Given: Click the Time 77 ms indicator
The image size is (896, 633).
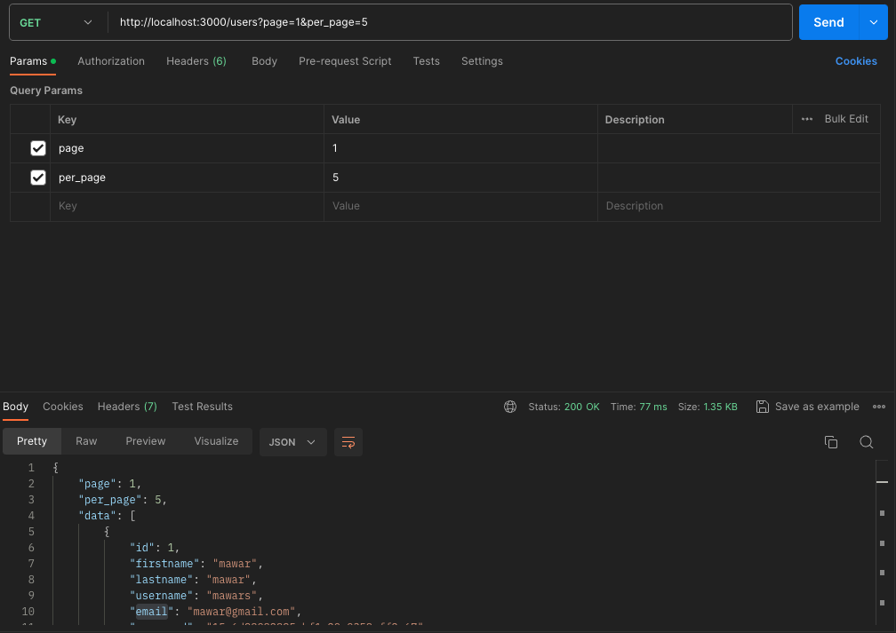Looking at the screenshot, I should coord(638,407).
